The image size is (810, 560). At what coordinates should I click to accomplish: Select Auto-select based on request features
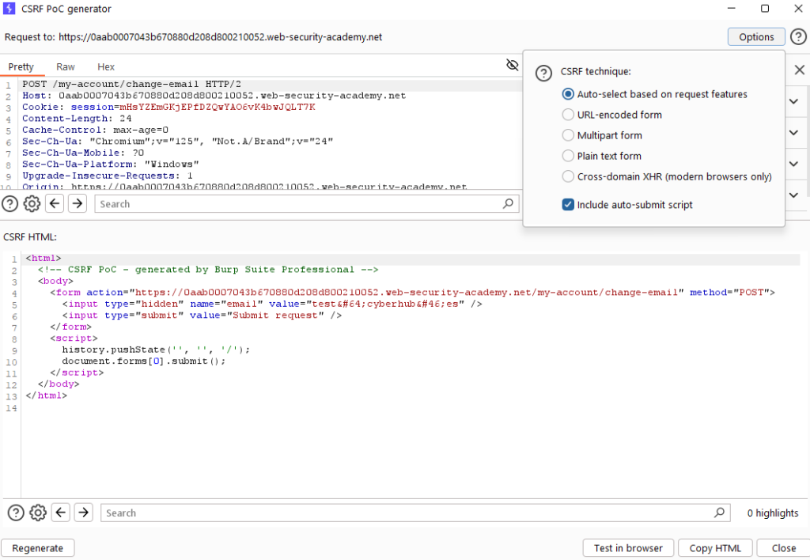pyautogui.click(x=654, y=94)
